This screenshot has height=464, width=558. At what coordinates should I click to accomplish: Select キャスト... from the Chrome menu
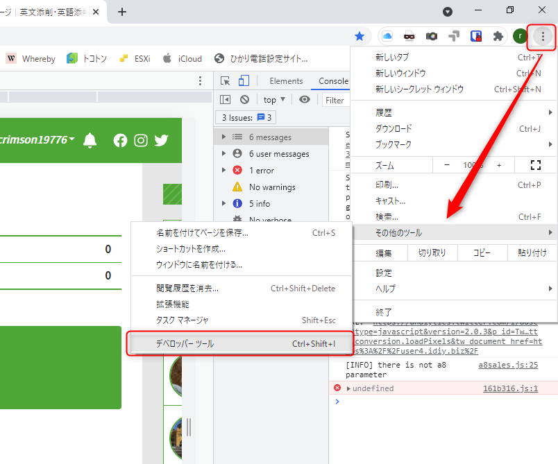(454, 201)
